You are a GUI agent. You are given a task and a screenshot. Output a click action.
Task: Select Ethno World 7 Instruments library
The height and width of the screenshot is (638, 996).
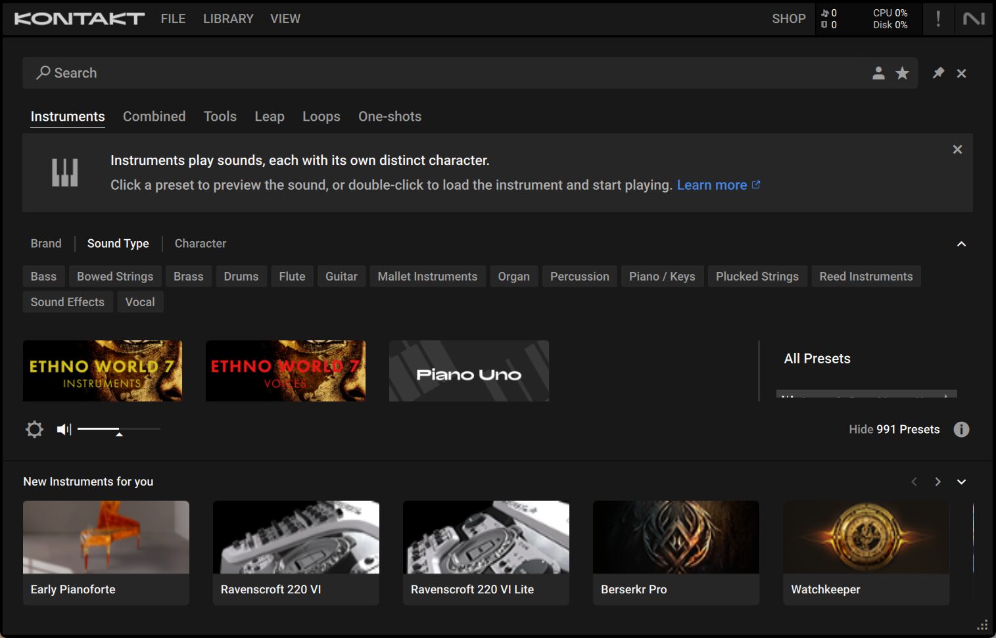103,371
